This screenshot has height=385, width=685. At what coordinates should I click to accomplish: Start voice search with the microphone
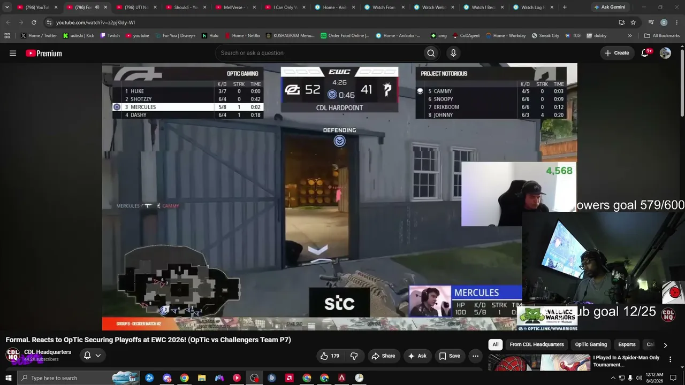coord(453,53)
